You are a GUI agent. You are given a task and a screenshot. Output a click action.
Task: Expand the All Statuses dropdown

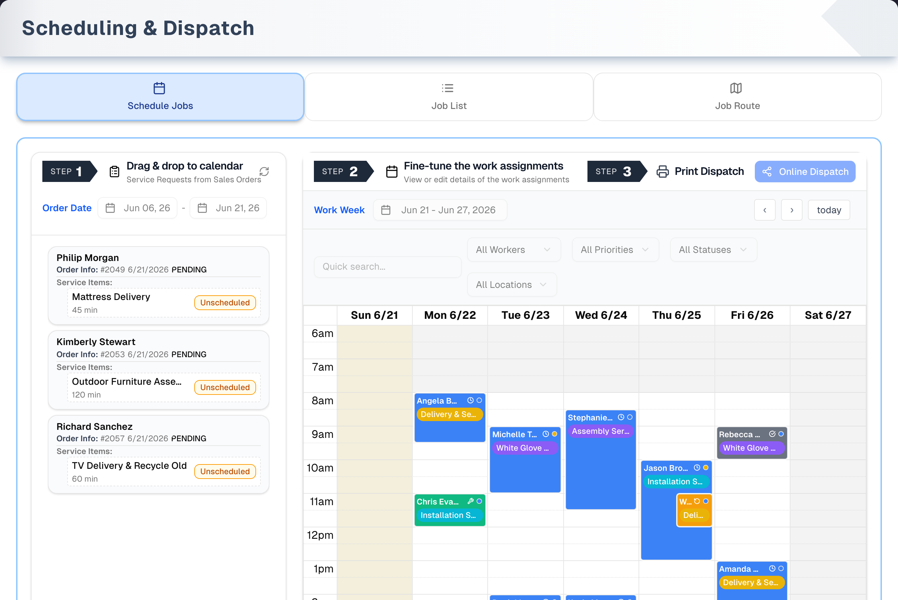(713, 250)
